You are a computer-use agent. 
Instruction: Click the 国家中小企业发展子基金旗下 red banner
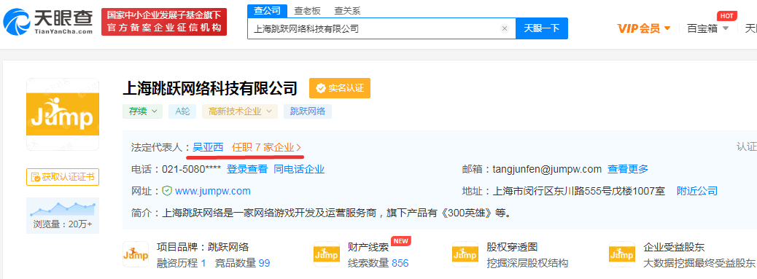164,22
